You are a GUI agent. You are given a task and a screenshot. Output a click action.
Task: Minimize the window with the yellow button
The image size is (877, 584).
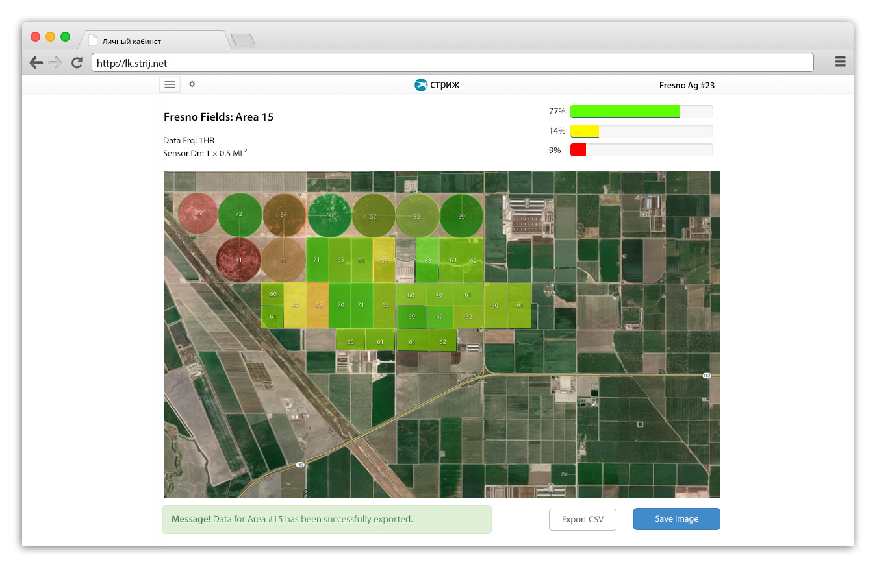(x=51, y=36)
